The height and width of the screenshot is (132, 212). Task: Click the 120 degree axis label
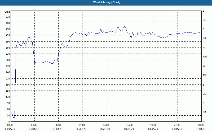8,97
